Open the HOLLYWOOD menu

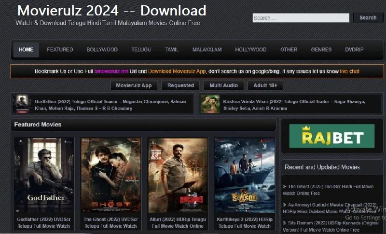[x=250, y=50]
